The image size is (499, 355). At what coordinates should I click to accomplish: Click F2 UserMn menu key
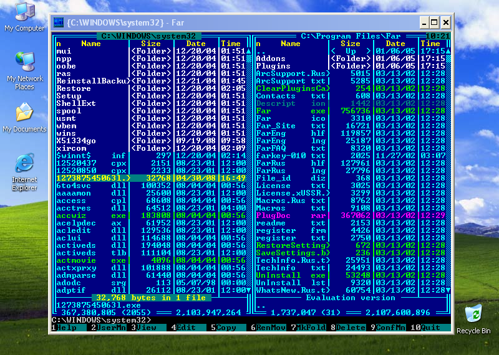coord(110,328)
